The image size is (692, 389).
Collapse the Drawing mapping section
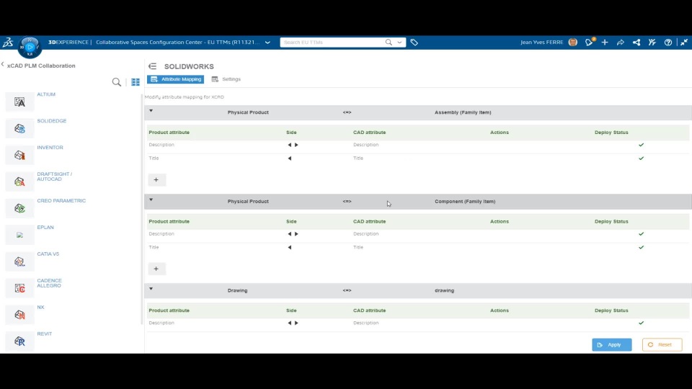click(x=151, y=289)
